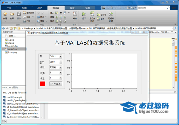Click the search magnifier in the documentation box
The image size is (179, 125).
[x=168, y=8]
